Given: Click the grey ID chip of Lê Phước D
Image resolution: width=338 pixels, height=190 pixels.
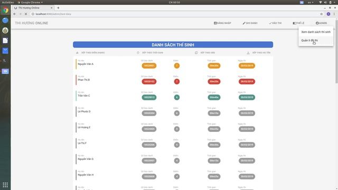Looking at the screenshot, I should point(149,113).
